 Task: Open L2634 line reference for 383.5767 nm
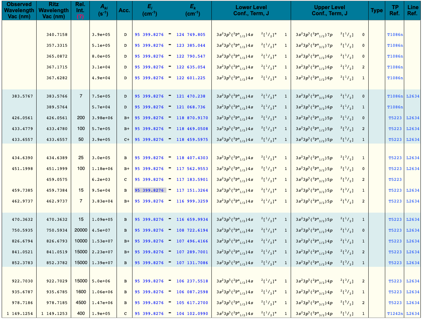coord(413,96)
